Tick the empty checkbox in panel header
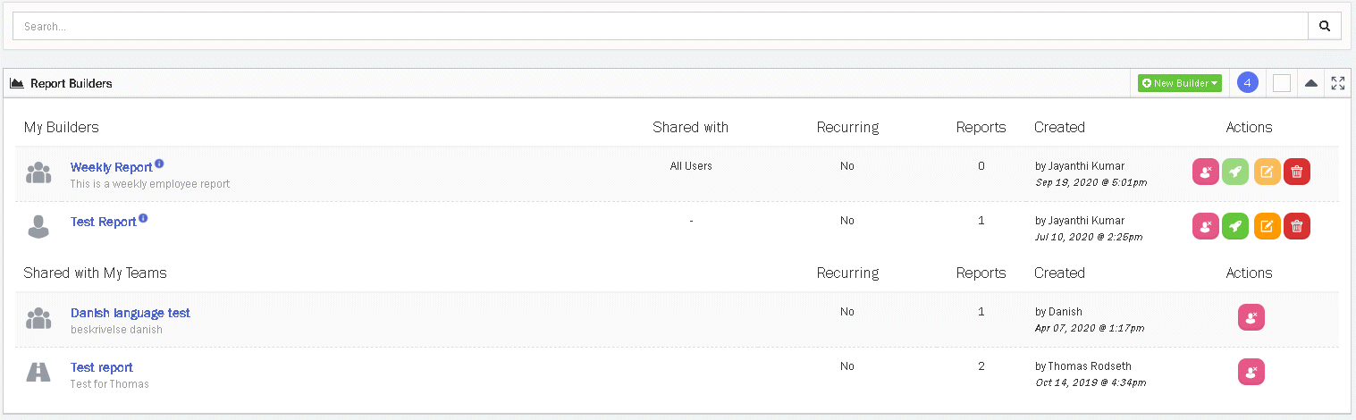 (1282, 83)
